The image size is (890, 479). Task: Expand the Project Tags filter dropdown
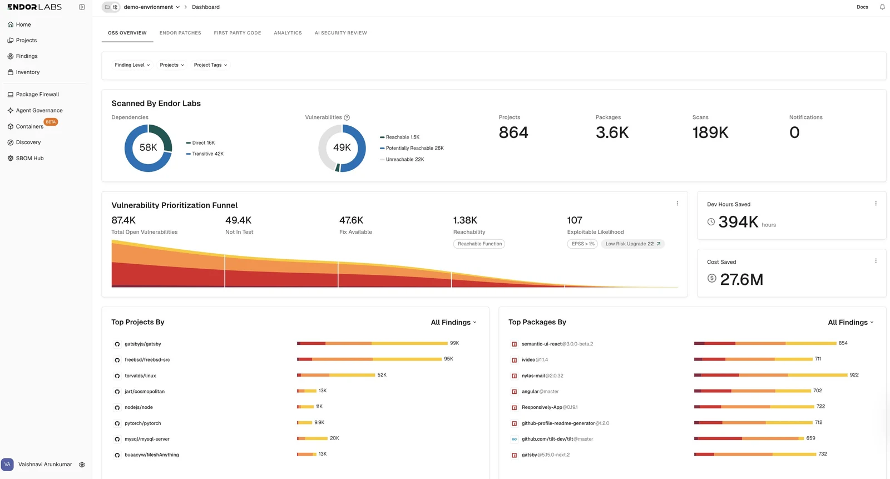210,65
